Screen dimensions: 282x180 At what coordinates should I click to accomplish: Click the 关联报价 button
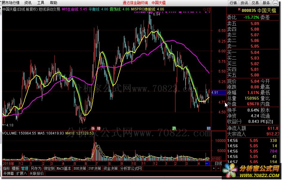click(36, 173)
